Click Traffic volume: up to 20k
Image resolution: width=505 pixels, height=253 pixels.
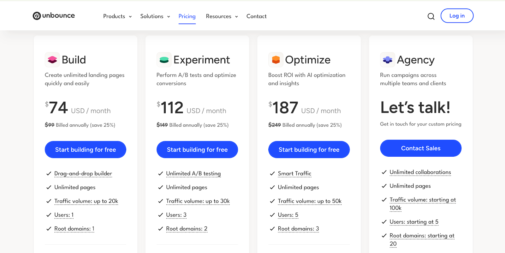point(86,201)
